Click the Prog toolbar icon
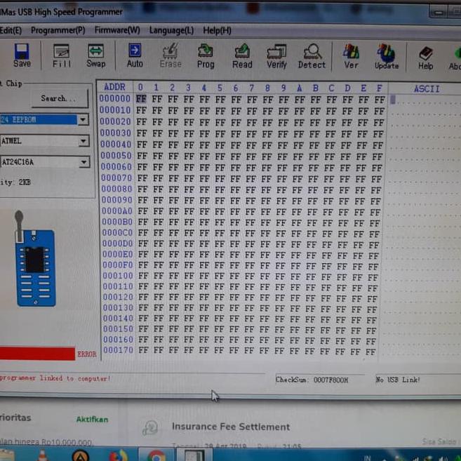 [x=206, y=56]
